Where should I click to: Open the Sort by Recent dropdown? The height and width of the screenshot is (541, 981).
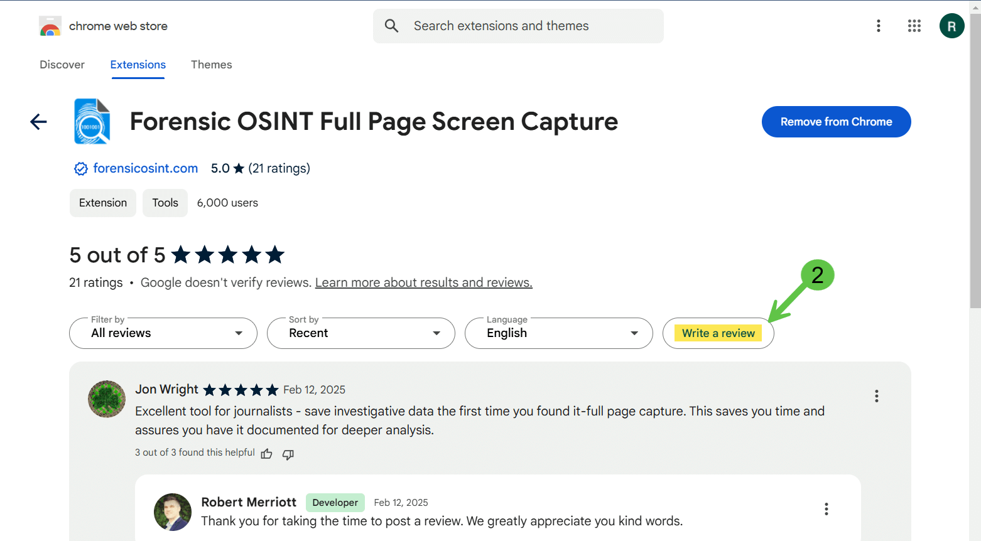coord(361,333)
